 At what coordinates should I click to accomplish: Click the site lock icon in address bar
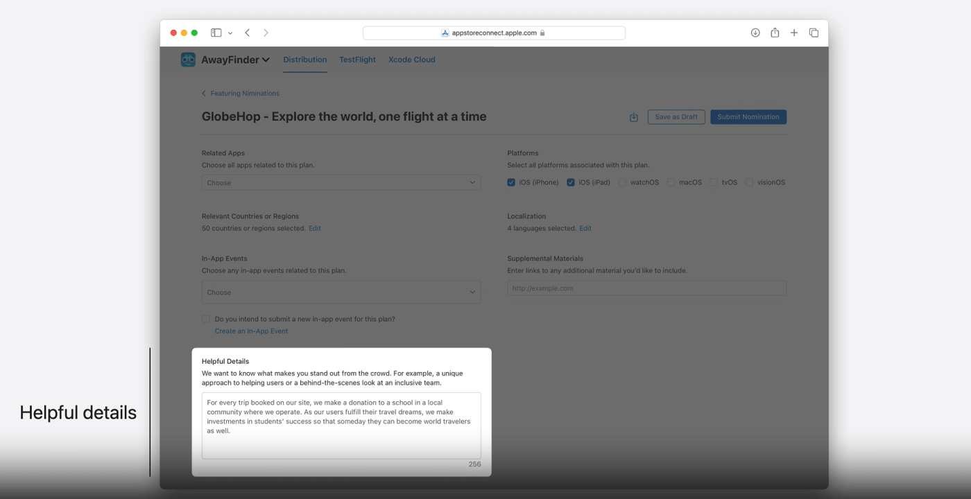click(542, 33)
